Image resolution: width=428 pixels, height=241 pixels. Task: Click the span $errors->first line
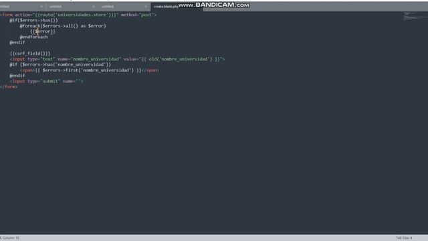[x=90, y=70]
